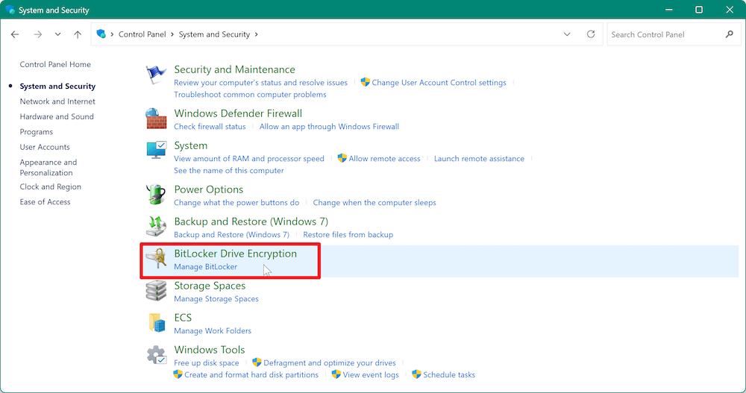Screen dimensions: 746x393
Task: Click the System monitor icon
Action: 156,150
